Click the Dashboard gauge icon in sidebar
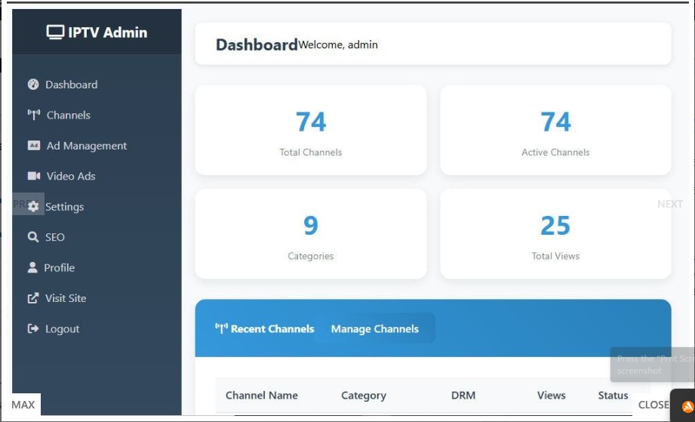The image size is (695, 422). tap(33, 85)
